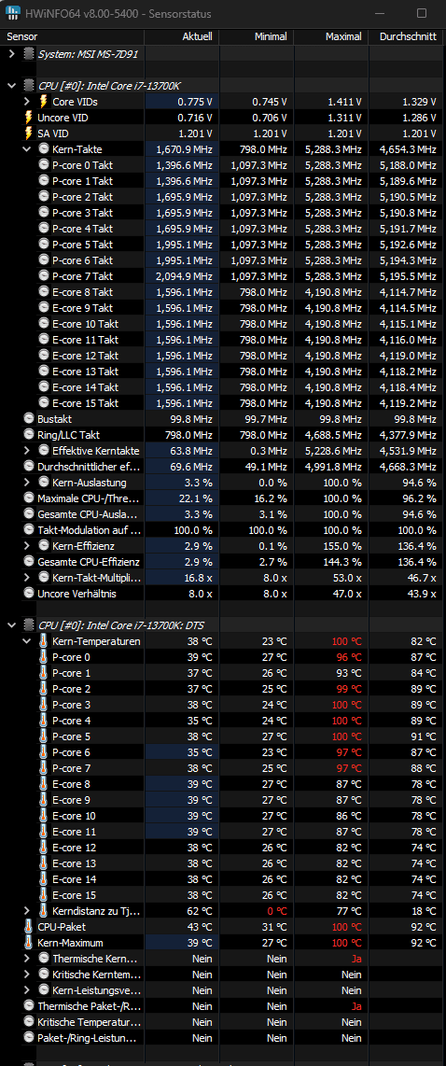The image size is (446, 1066).
Task: Click the 4,688.5 MHz Ring/LLC maximum value
Action: [333, 434]
